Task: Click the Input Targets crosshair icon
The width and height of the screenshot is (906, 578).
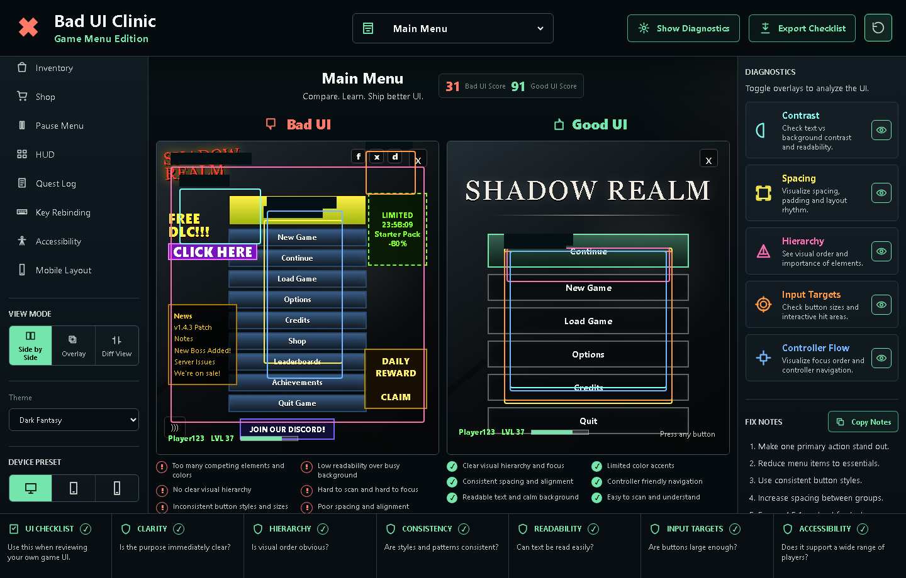Action: click(763, 305)
